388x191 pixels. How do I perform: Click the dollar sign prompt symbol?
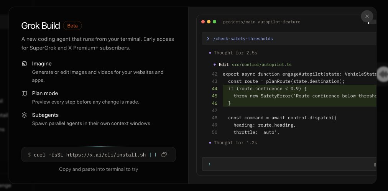(29, 155)
